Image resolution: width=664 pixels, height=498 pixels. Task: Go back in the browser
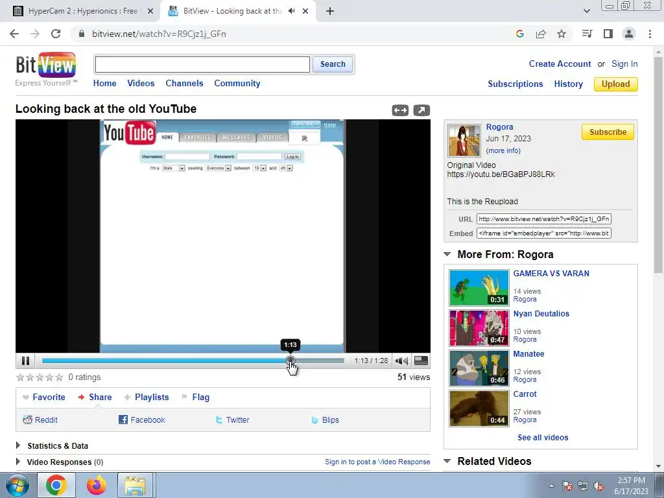pyautogui.click(x=14, y=34)
